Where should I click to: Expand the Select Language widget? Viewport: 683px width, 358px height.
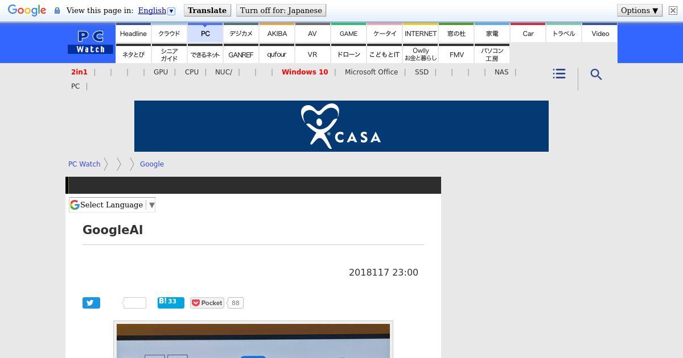click(x=112, y=205)
